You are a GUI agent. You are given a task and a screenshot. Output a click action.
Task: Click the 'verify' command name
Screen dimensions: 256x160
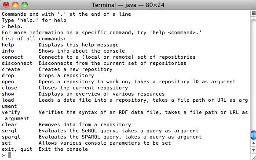(x=11, y=112)
